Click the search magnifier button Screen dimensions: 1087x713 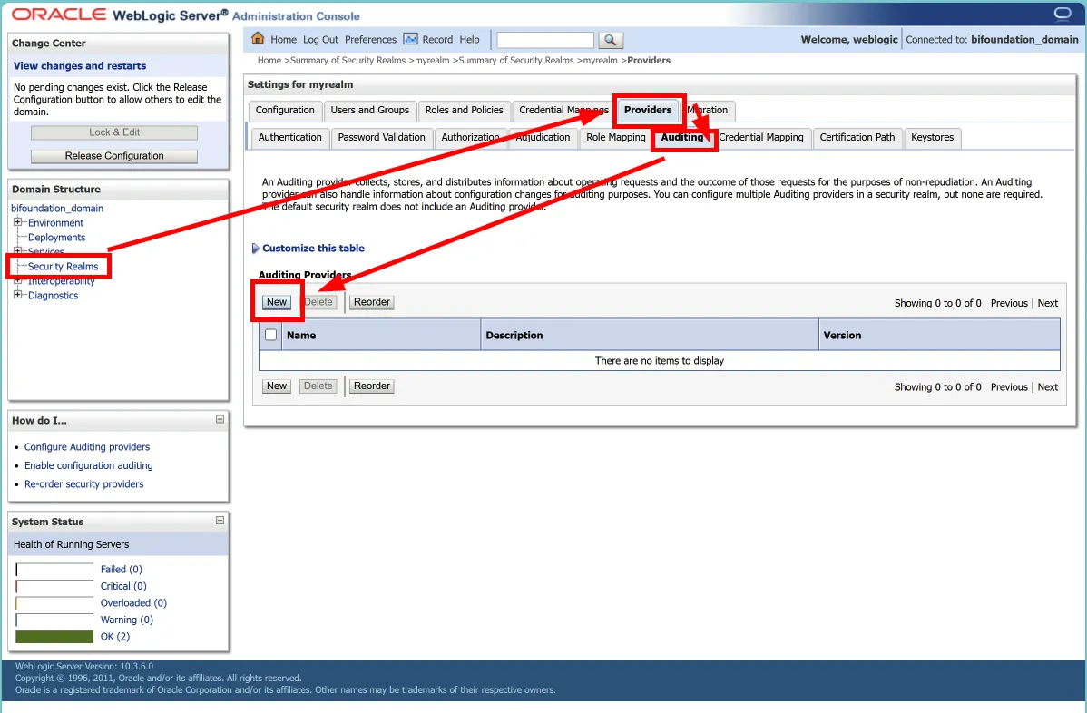pos(610,40)
